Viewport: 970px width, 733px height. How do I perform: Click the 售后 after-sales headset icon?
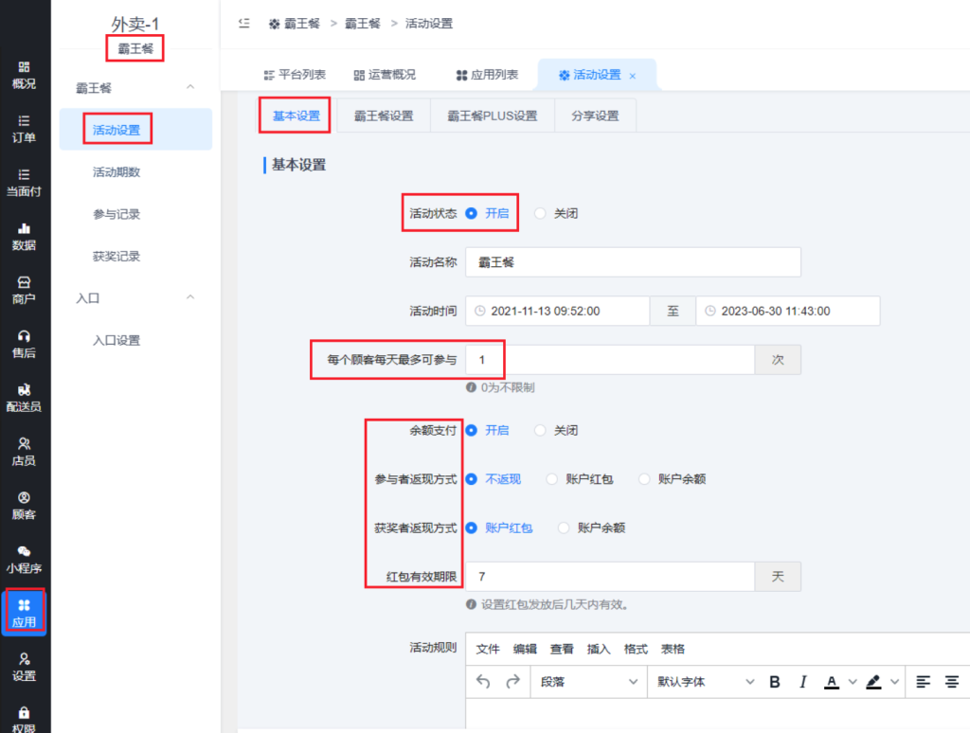click(24, 336)
